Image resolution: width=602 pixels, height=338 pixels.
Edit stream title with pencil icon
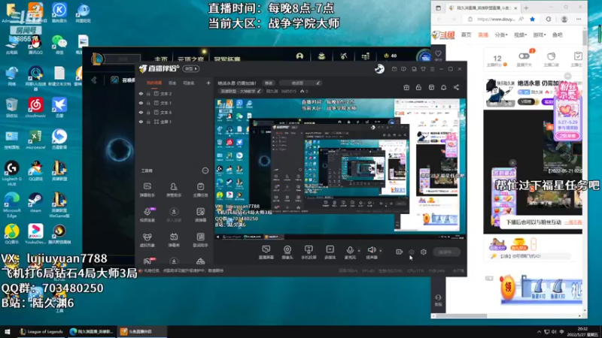(x=318, y=83)
